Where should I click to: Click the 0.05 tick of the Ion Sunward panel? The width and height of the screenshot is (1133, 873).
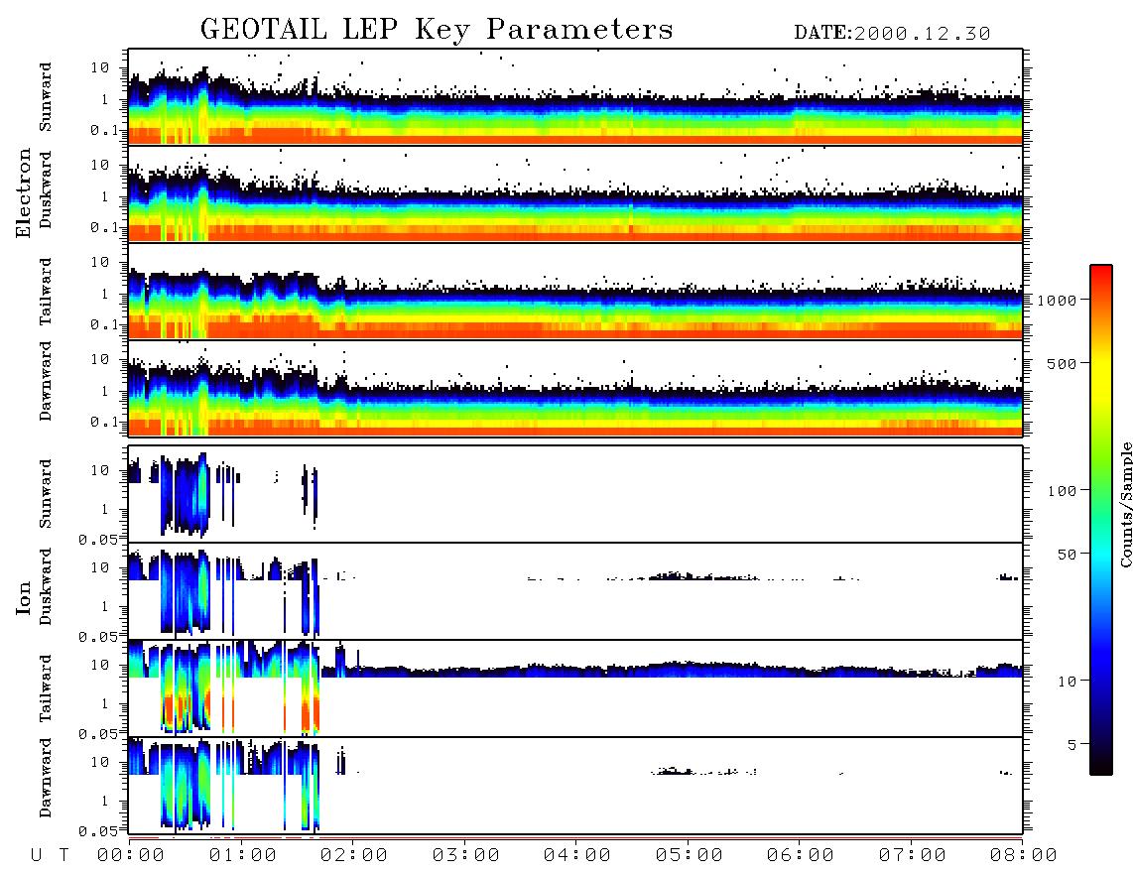pyautogui.click(x=98, y=539)
